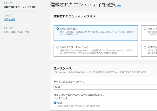Image resolution: width=157 pixels, height=111 pixels.
Task: Click the サービスまたはユースケース field label
Action: [69, 82]
